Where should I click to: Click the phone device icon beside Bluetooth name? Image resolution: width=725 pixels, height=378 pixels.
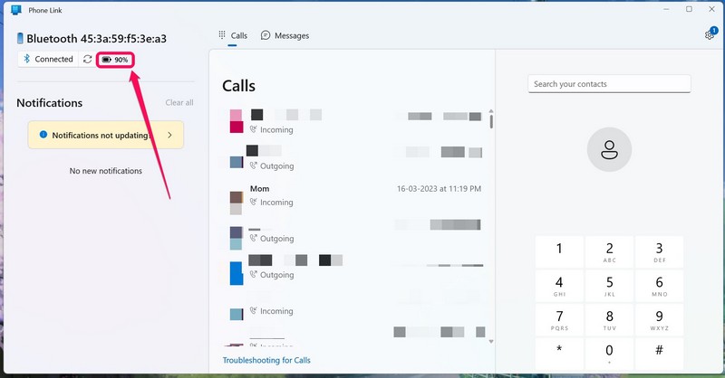[x=20, y=38]
